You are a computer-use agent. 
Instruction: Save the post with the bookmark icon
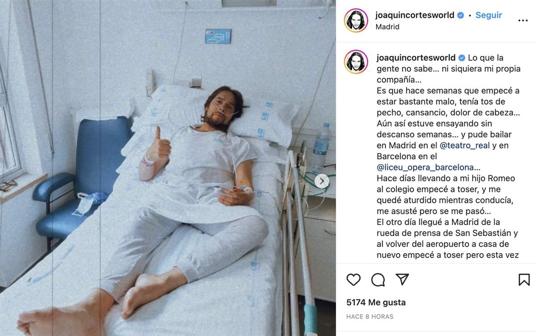pos(524,280)
